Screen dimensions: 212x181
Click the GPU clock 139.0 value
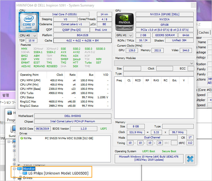pyautogui.click(x=132, y=50)
